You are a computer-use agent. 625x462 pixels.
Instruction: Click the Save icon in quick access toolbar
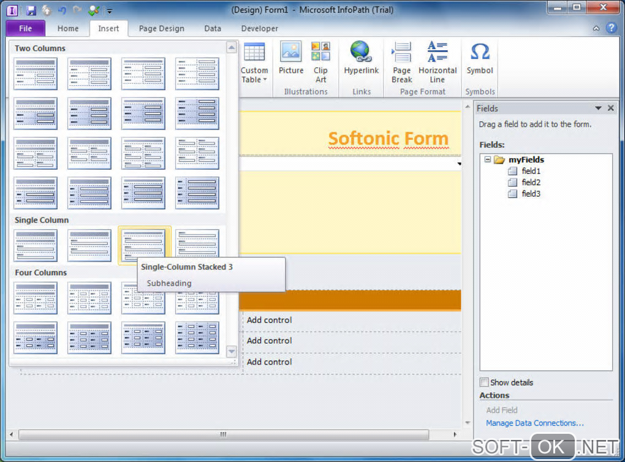31,10
